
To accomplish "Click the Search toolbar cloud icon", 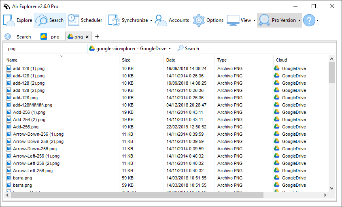I will 41,20.
